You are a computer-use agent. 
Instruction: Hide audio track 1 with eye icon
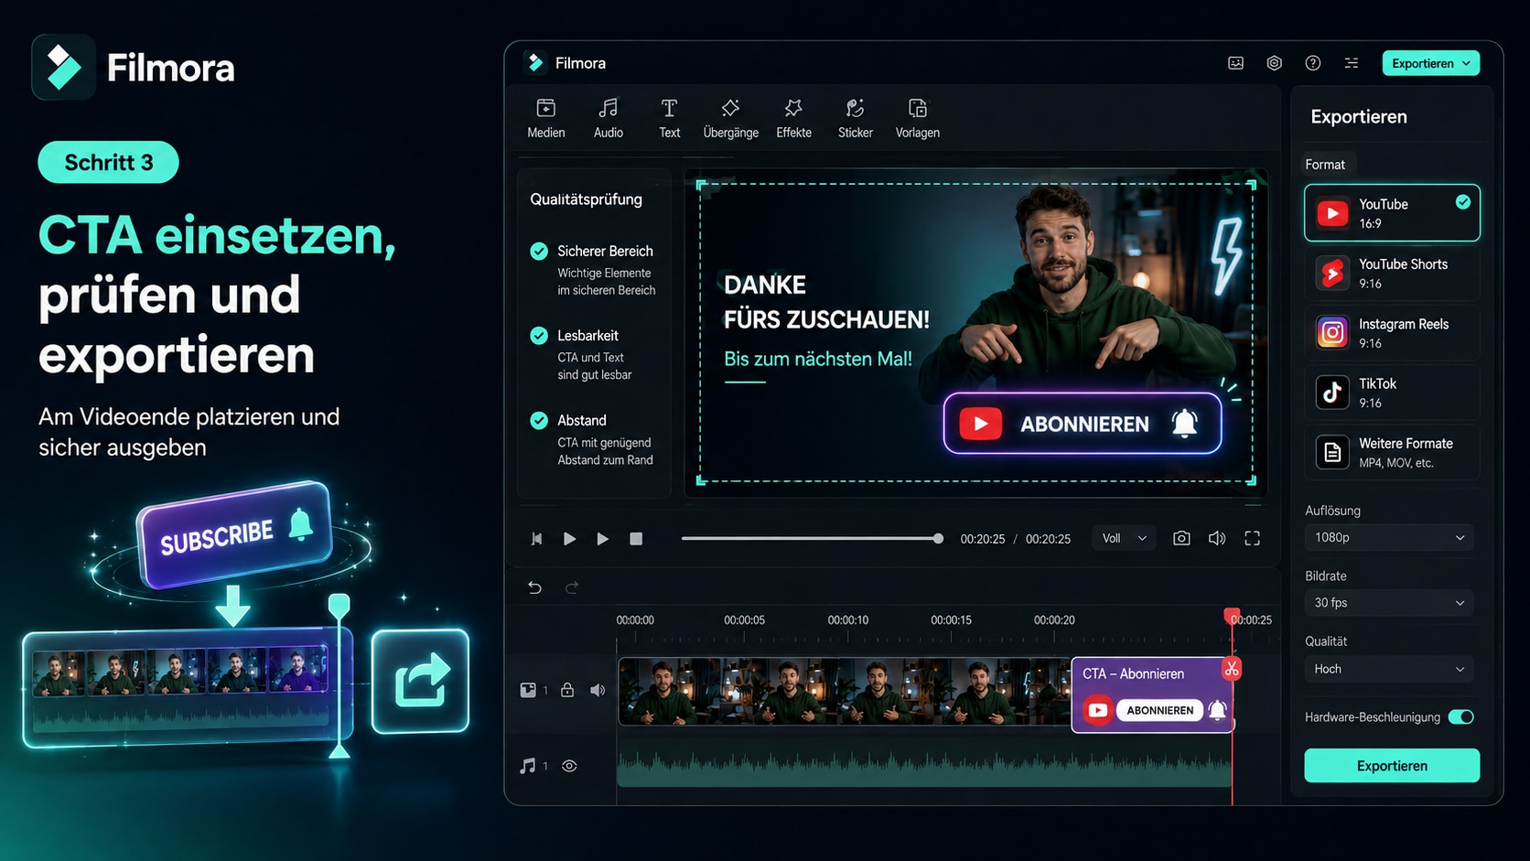click(569, 766)
